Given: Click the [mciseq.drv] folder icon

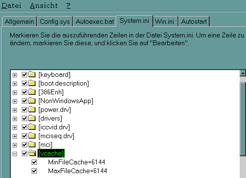Looking at the screenshot, I should 32,136.
